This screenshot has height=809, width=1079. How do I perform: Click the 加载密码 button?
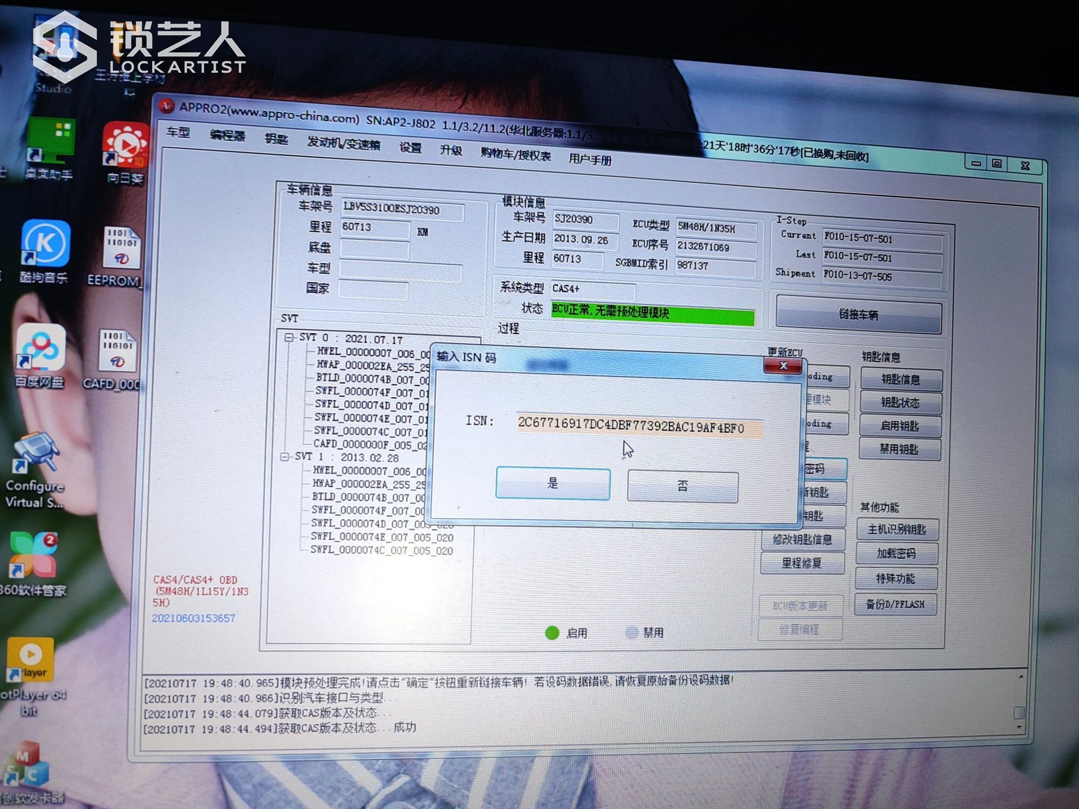coord(896,553)
